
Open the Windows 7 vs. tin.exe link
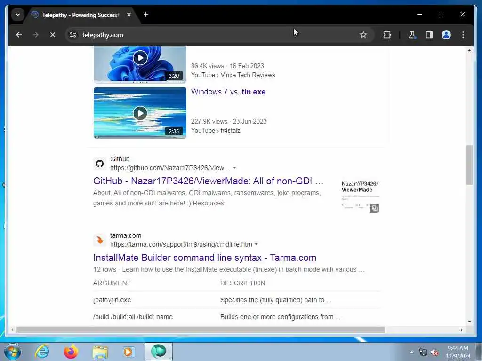pyautogui.click(x=228, y=92)
